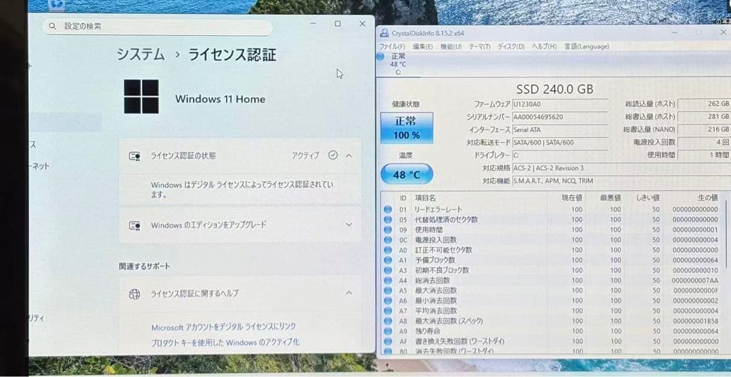Click the 総書込量 (NAND) value 216 GB

click(704, 130)
